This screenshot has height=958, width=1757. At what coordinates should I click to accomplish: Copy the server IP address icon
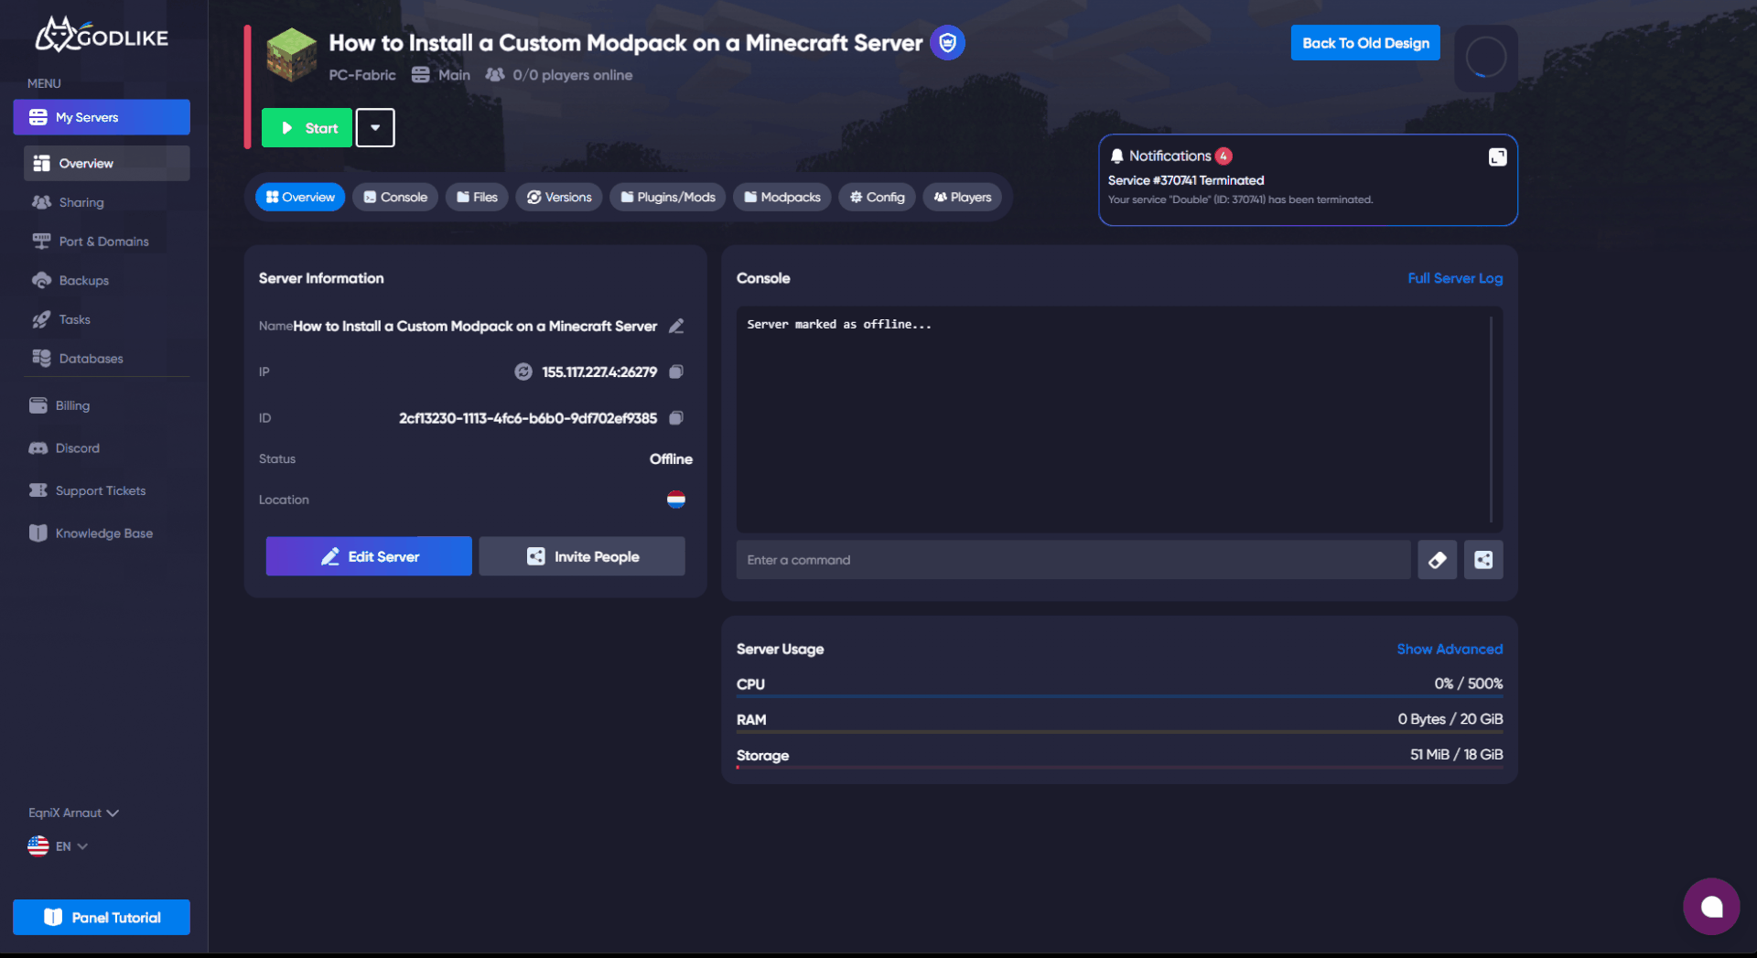point(676,371)
